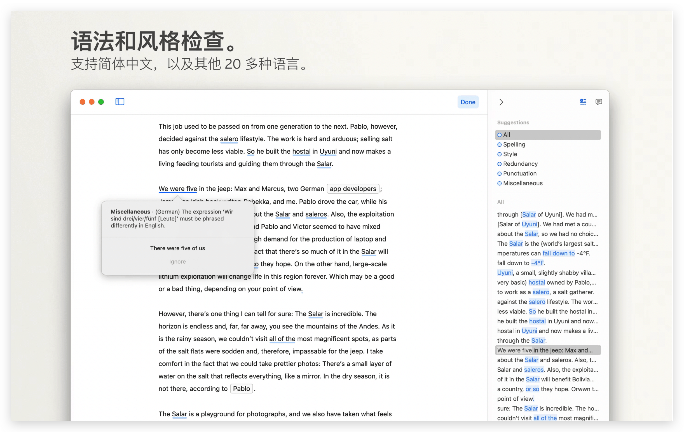
Task: Select the Spelling suggestions filter
Action: click(x=514, y=144)
